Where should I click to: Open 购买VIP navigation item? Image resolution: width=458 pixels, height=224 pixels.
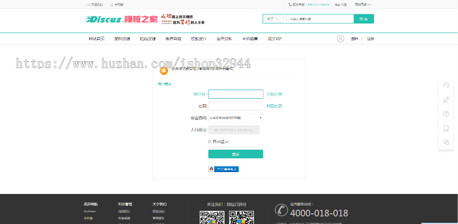(x=275, y=39)
